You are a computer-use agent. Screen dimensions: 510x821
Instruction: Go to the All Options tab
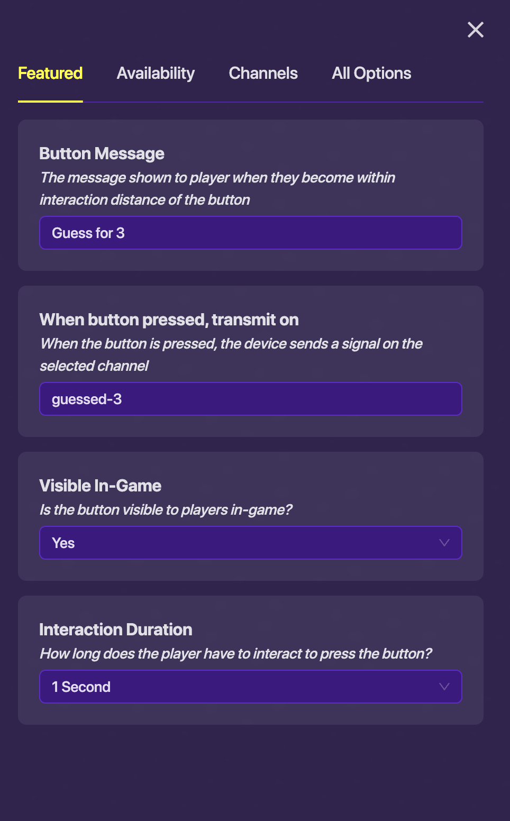(371, 73)
